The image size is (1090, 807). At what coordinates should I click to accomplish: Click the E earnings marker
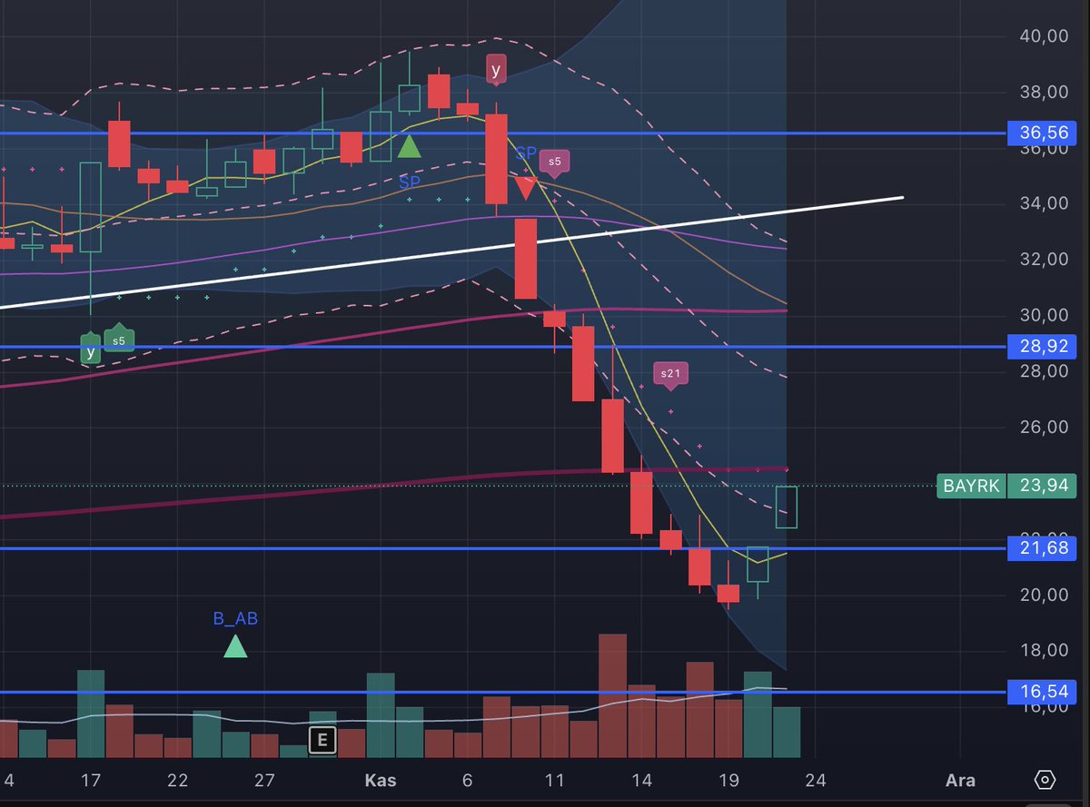point(321,740)
